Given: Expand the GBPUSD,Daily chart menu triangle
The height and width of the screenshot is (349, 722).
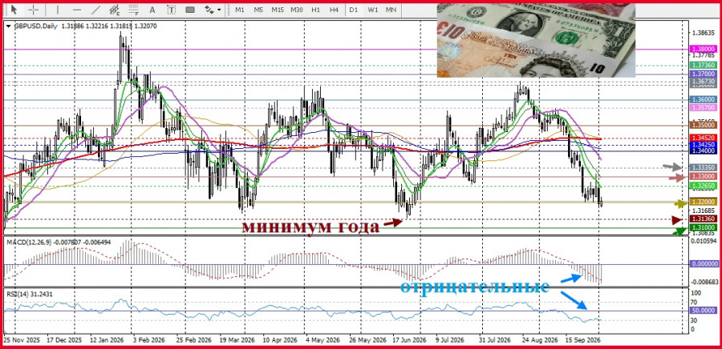Looking at the screenshot, I should 8,26.
